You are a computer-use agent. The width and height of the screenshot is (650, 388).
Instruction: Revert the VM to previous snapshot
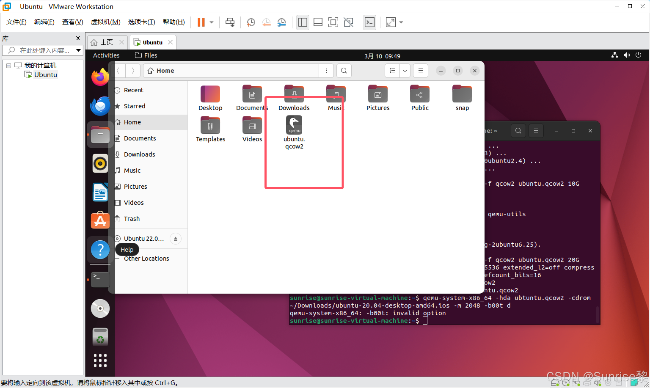(266, 22)
